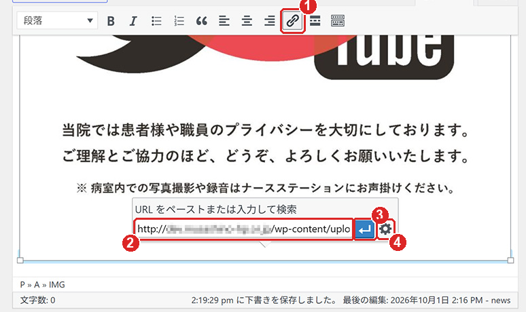Click the 最後の編集 timestamp text
Image resolution: width=526 pixels, height=312 pixels.
click(x=426, y=300)
